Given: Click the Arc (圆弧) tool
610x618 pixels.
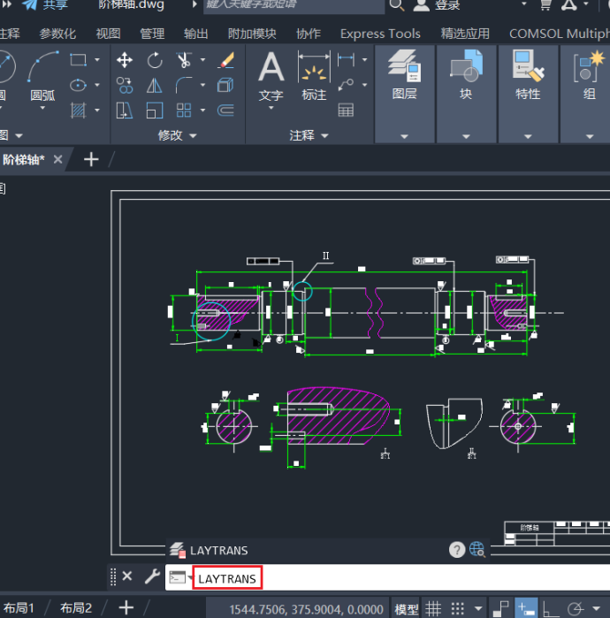Looking at the screenshot, I should pyautogui.click(x=42, y=77).
